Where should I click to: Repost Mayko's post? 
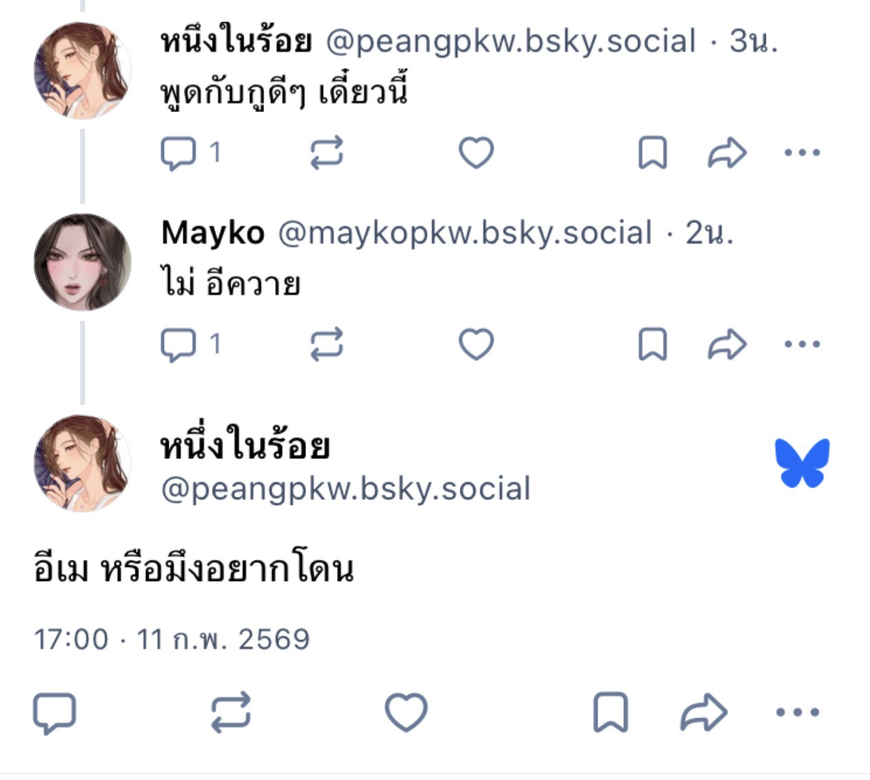click(x=327, y=344)
